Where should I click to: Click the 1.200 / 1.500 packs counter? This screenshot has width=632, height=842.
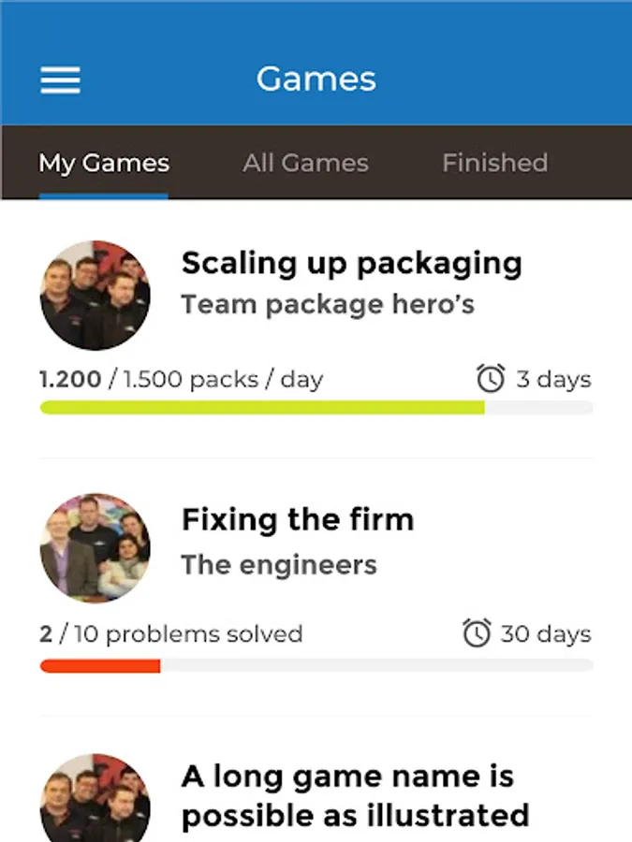[181, 380]
